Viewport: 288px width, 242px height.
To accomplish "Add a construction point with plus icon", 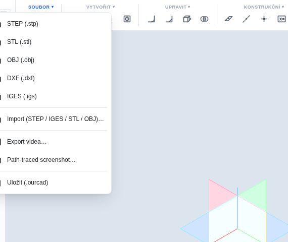I will pyautogui.click(x=264, y=19).
